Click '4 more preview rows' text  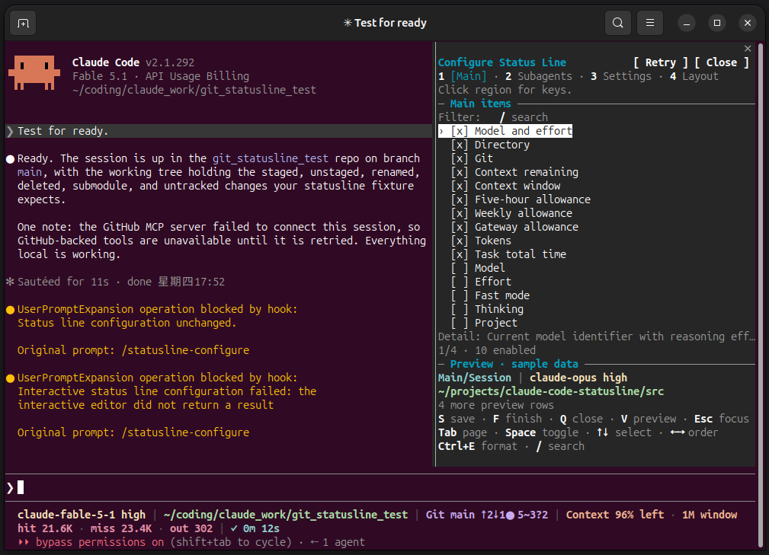[496, 405]
